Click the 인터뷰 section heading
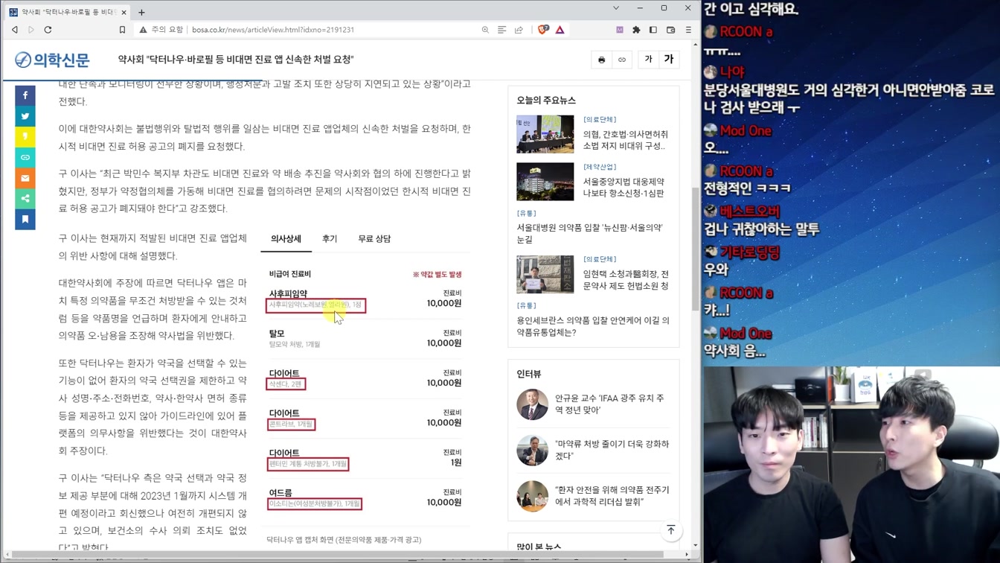1000x563 pixels. click(x=529, y=374)
